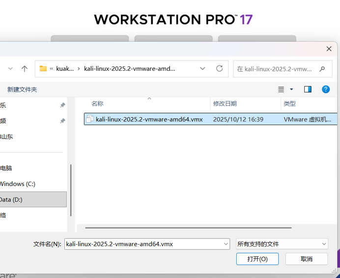Screen dimensions: 340x278
Task: Click the pin icon beside 乐 entry
Action: click(62, 105)
